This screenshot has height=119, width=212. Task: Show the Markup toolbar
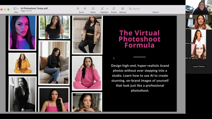coord(123,9)
